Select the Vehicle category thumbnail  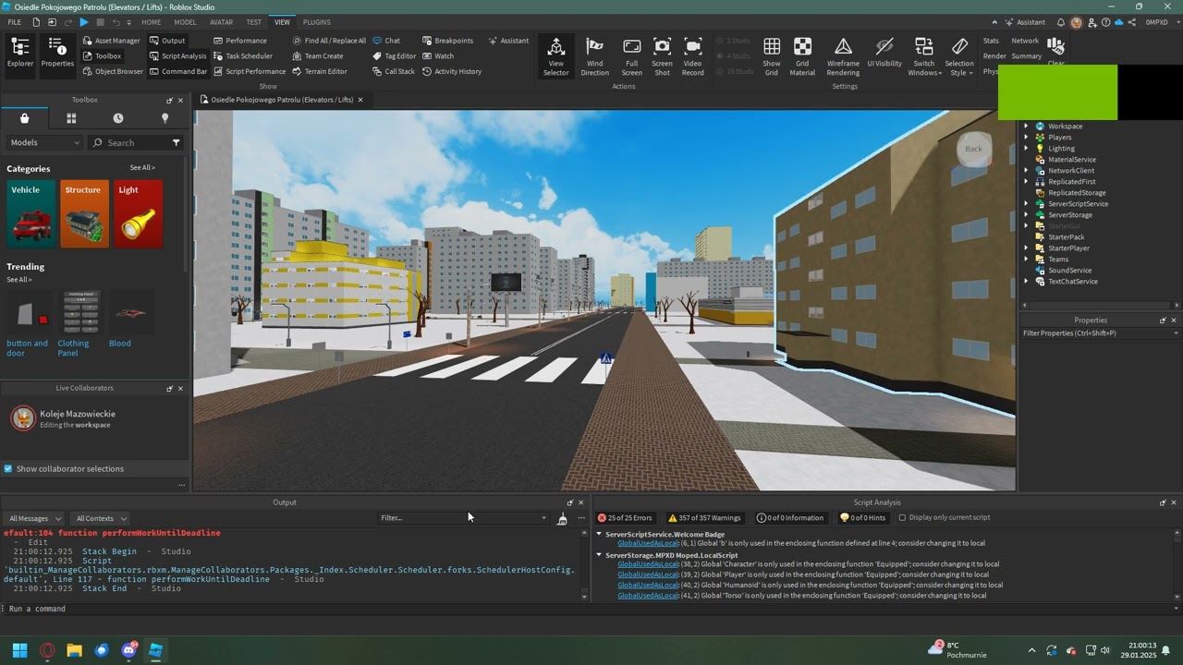pos(31,214)
